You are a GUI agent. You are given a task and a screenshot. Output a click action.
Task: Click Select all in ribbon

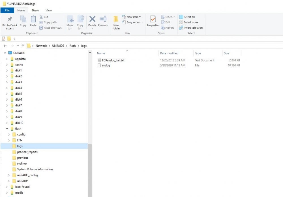click(187, 17)
